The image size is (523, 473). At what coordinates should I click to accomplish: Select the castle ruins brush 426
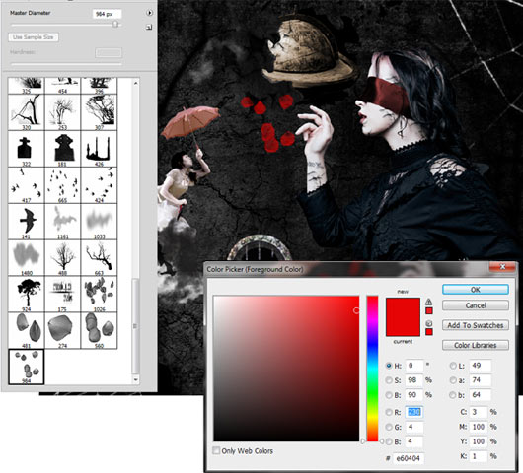(99, 149)
